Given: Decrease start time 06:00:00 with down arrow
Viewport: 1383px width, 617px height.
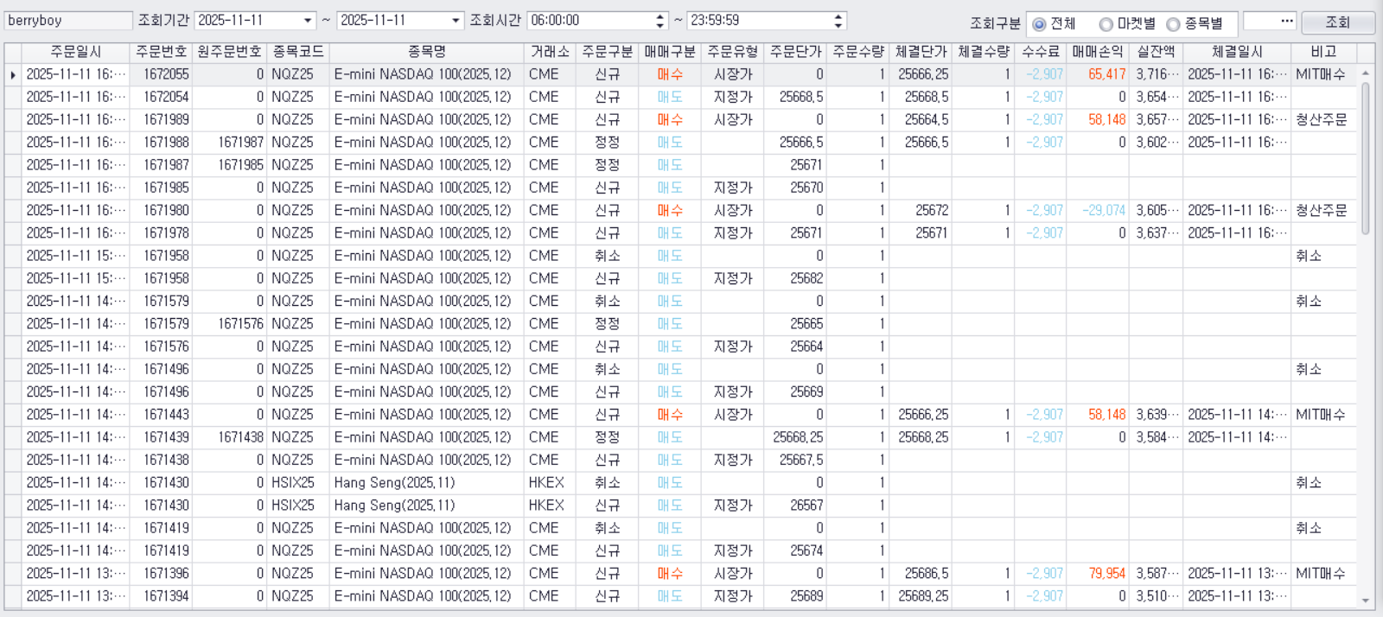Looking at the screenshot, I should coord(660,25).
